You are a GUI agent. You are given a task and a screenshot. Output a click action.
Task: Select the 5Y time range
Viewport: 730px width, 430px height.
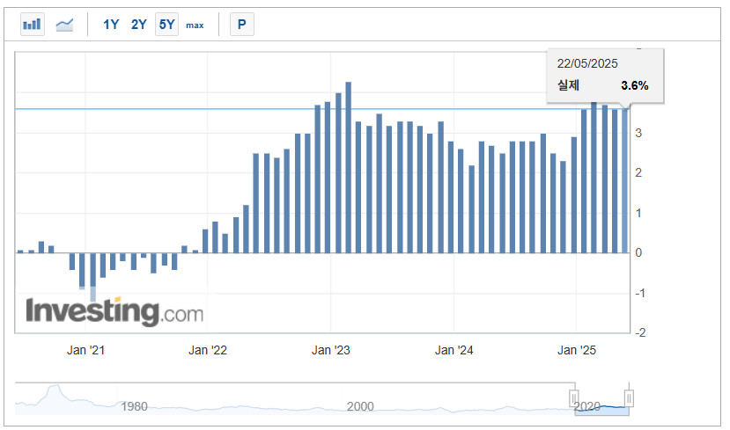(166, 24)
